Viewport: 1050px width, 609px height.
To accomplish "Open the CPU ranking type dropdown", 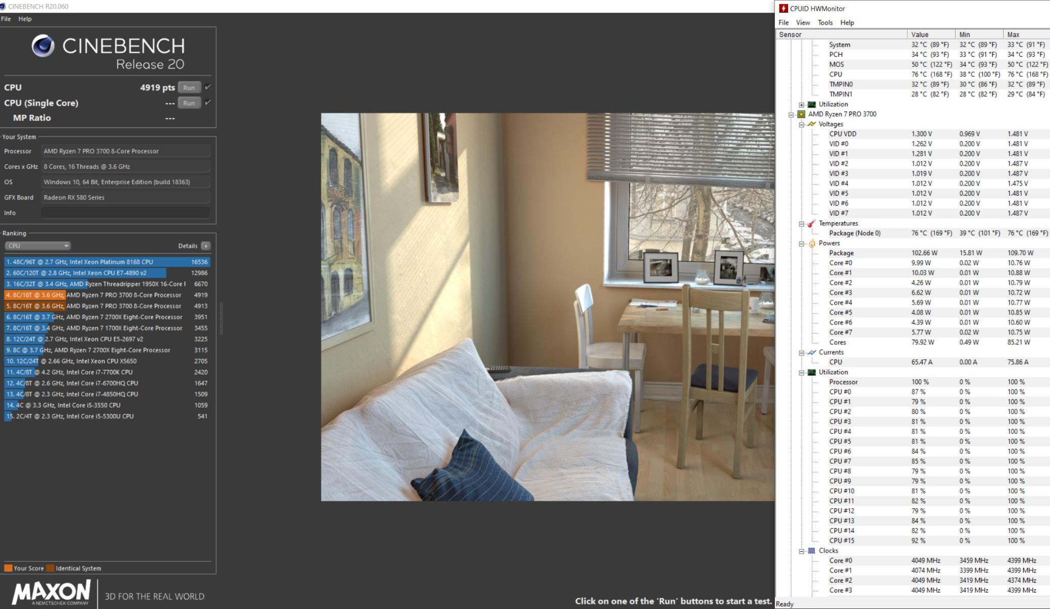I will 38,246.
